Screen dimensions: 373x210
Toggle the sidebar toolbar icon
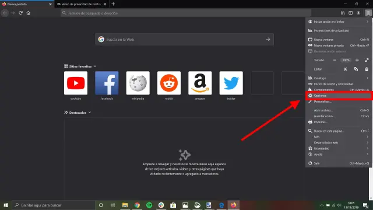point(351,13)
